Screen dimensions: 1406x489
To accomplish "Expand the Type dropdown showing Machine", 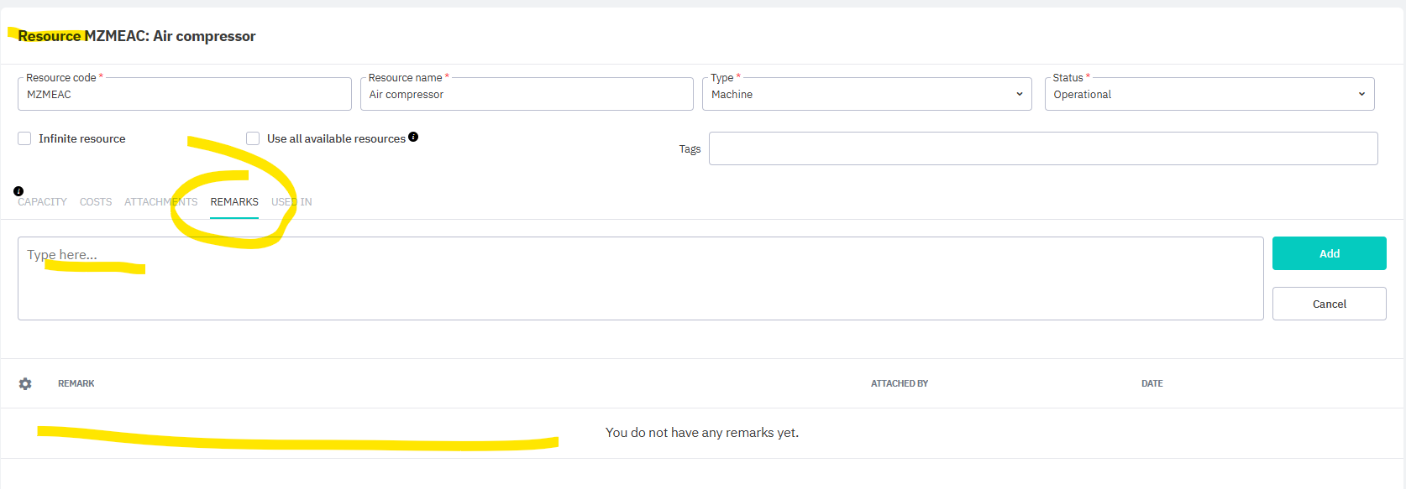I will pos(867,95).
